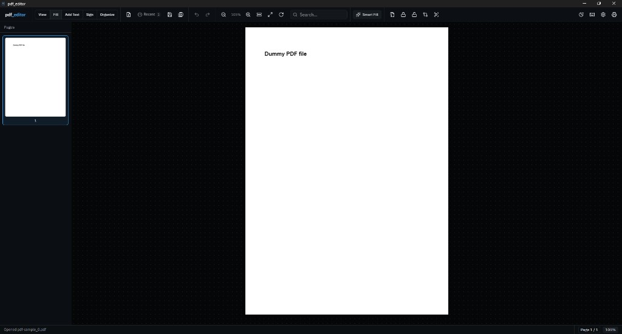Click the closed padlock lock icon

tap(403, 15)
